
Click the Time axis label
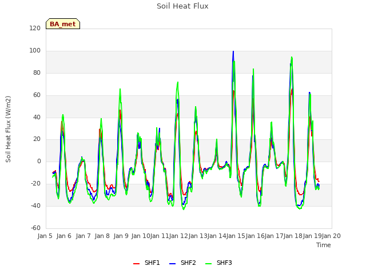point(324,245)
